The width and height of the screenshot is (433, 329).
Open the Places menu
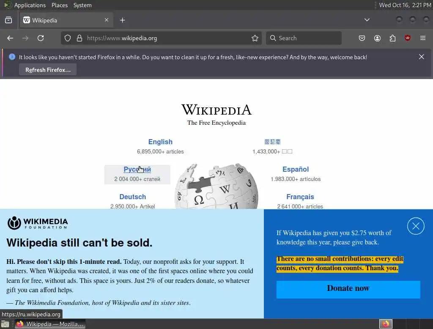[x=60, y=5]
